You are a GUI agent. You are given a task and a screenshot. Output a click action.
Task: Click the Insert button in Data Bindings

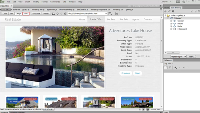click(191, 57)
